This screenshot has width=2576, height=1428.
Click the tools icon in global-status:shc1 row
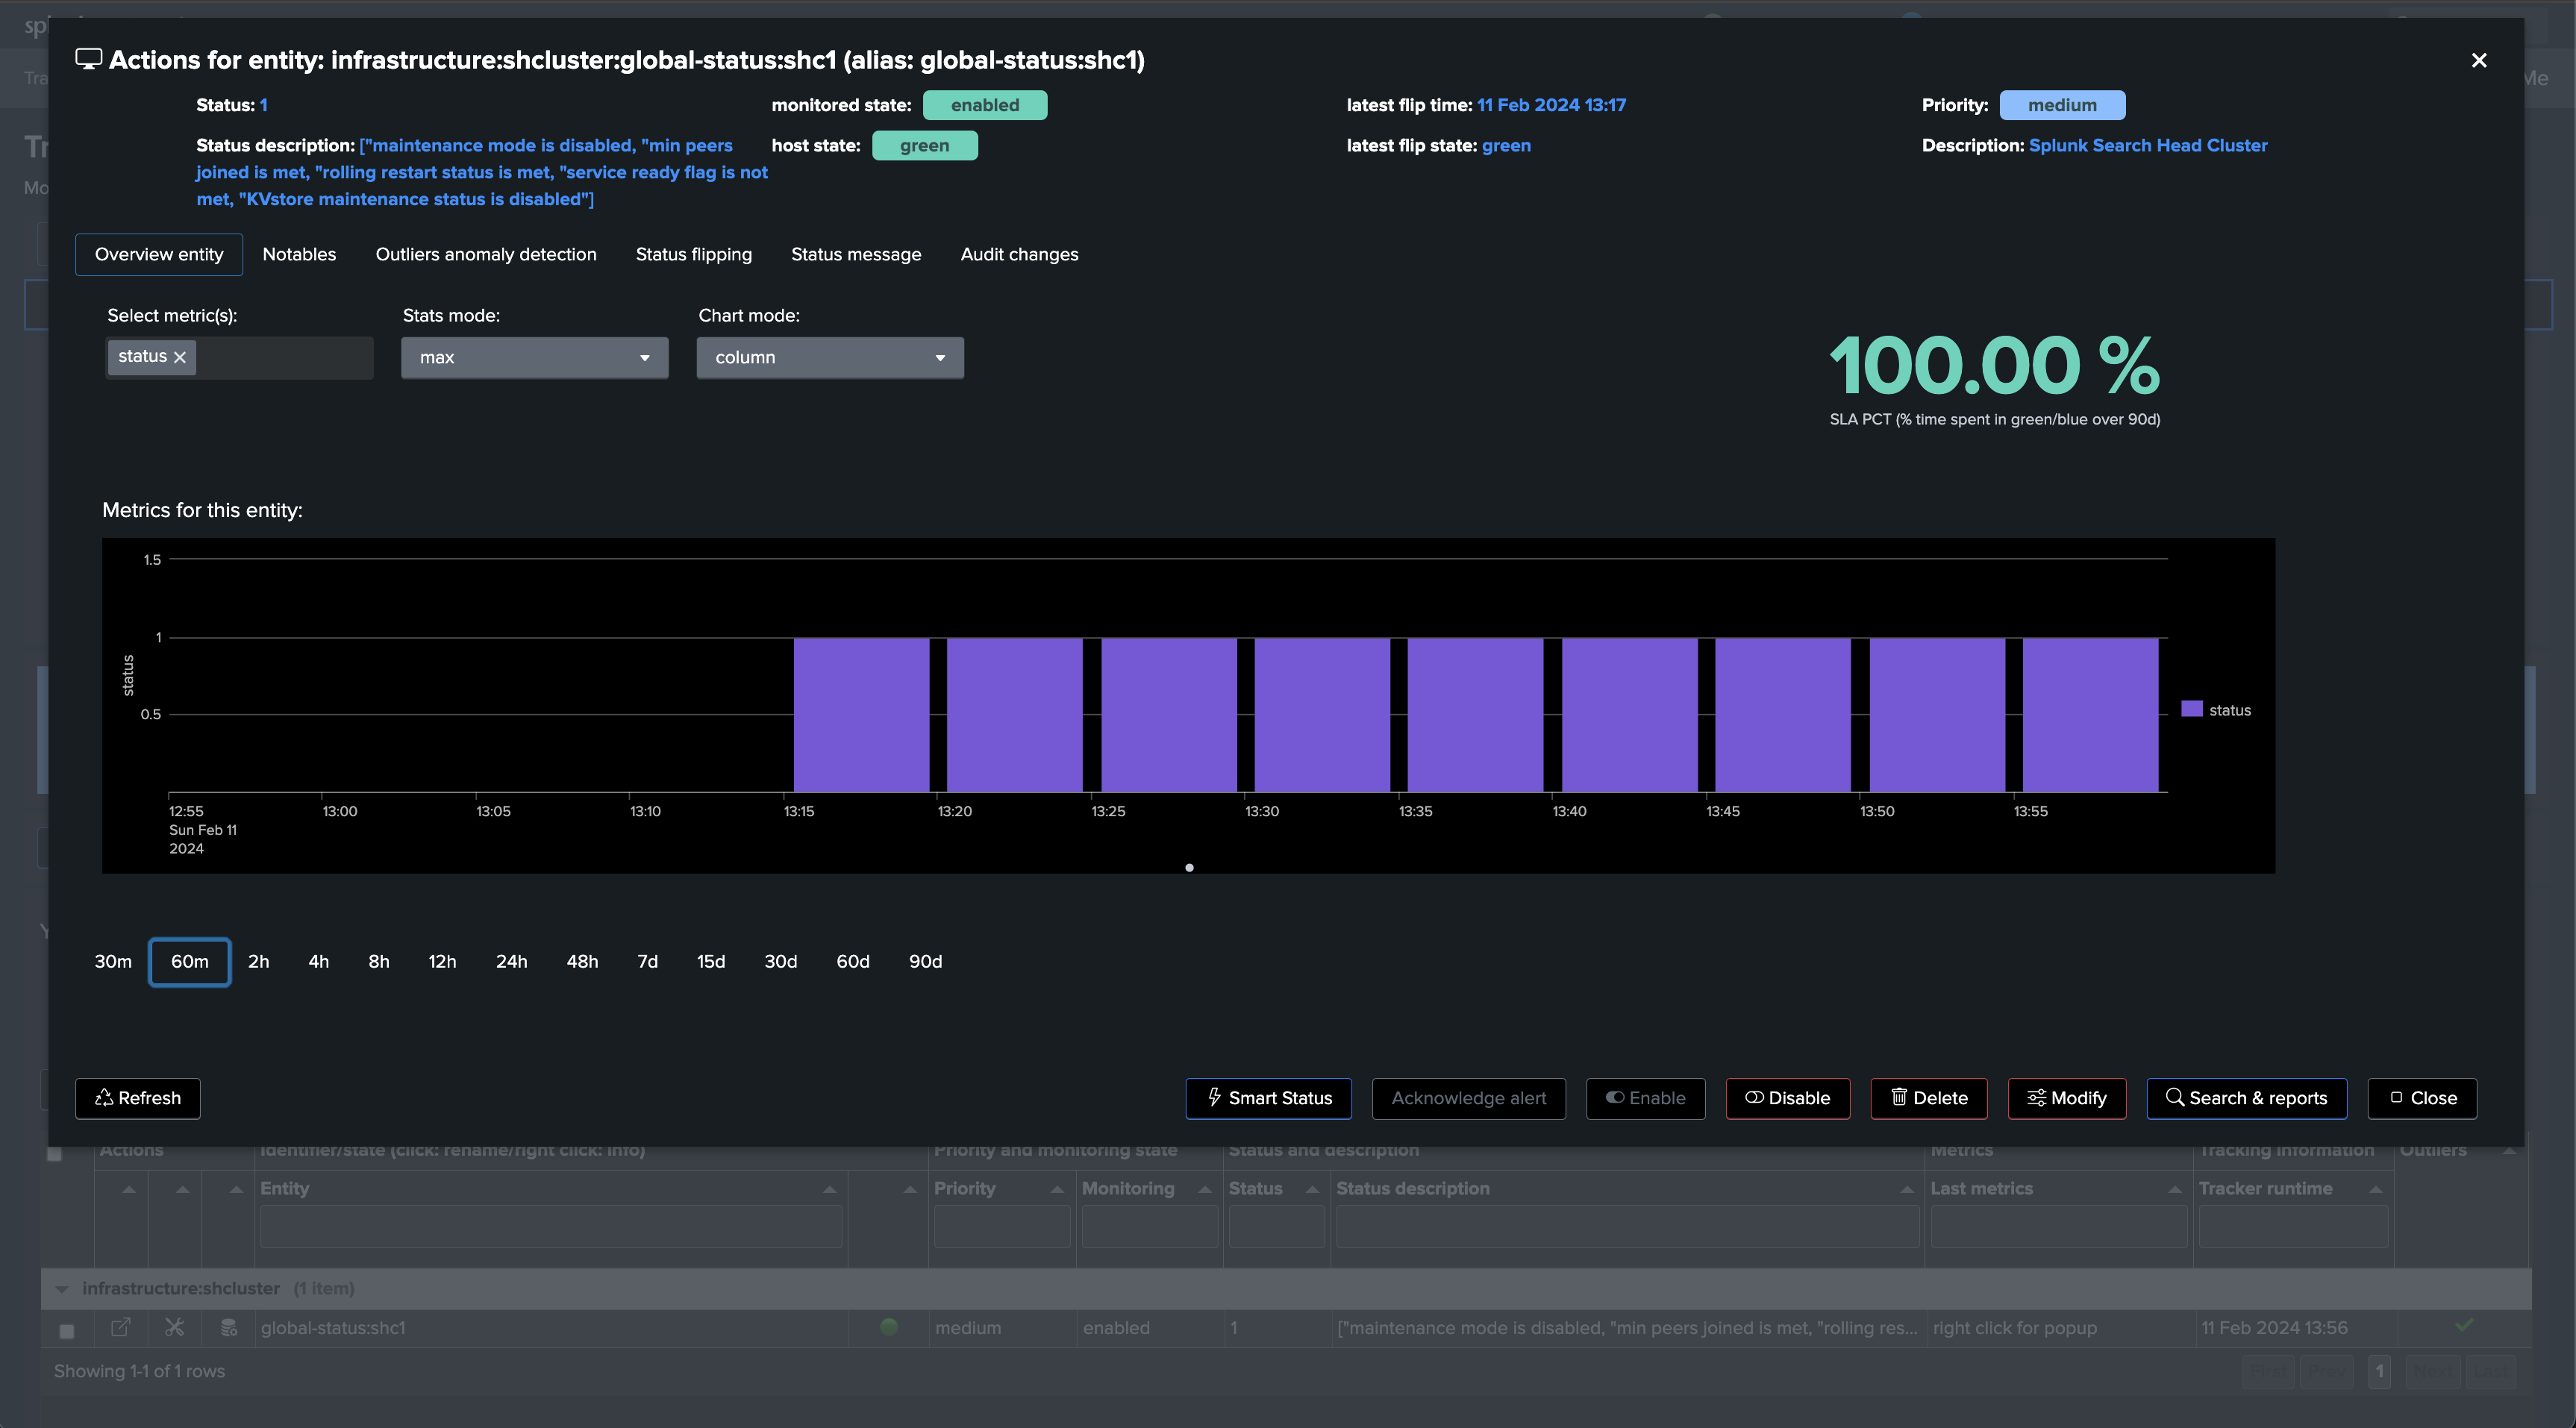174,1327
